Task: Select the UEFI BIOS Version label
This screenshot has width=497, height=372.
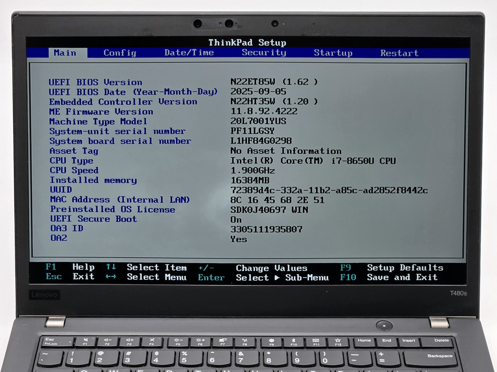Action: [x=95, y=82]
